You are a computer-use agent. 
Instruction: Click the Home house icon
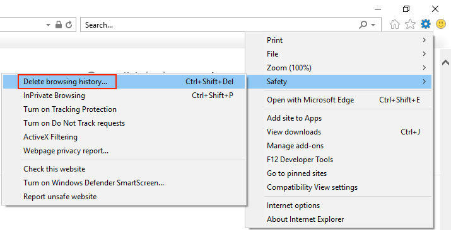point(395,25)
